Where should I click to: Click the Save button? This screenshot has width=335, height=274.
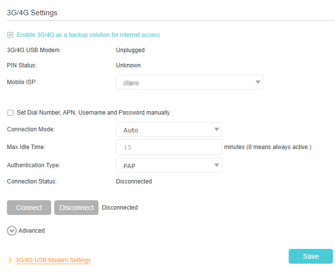pos(311,256)
